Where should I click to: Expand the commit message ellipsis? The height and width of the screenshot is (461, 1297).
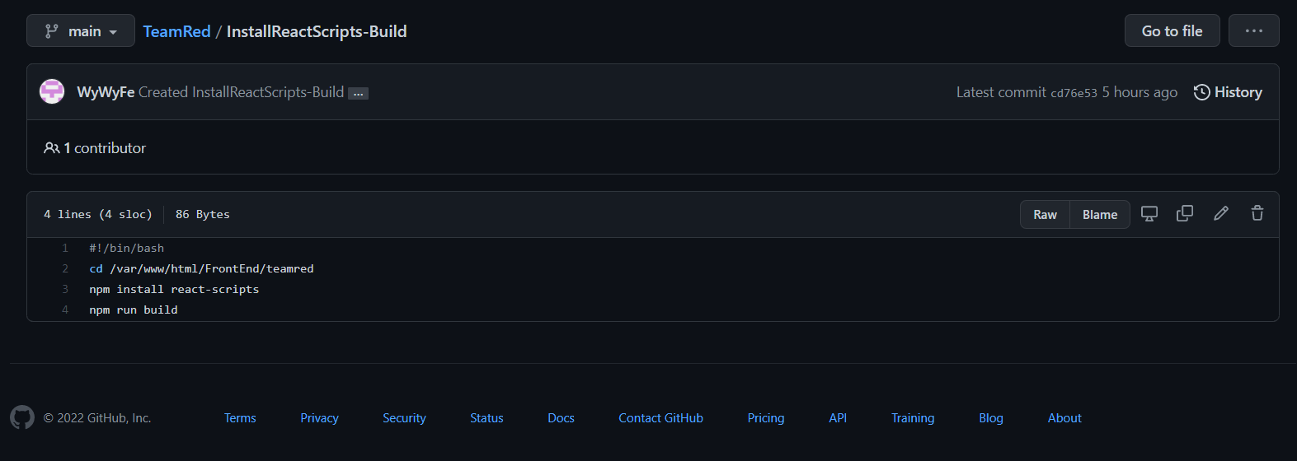358,94
